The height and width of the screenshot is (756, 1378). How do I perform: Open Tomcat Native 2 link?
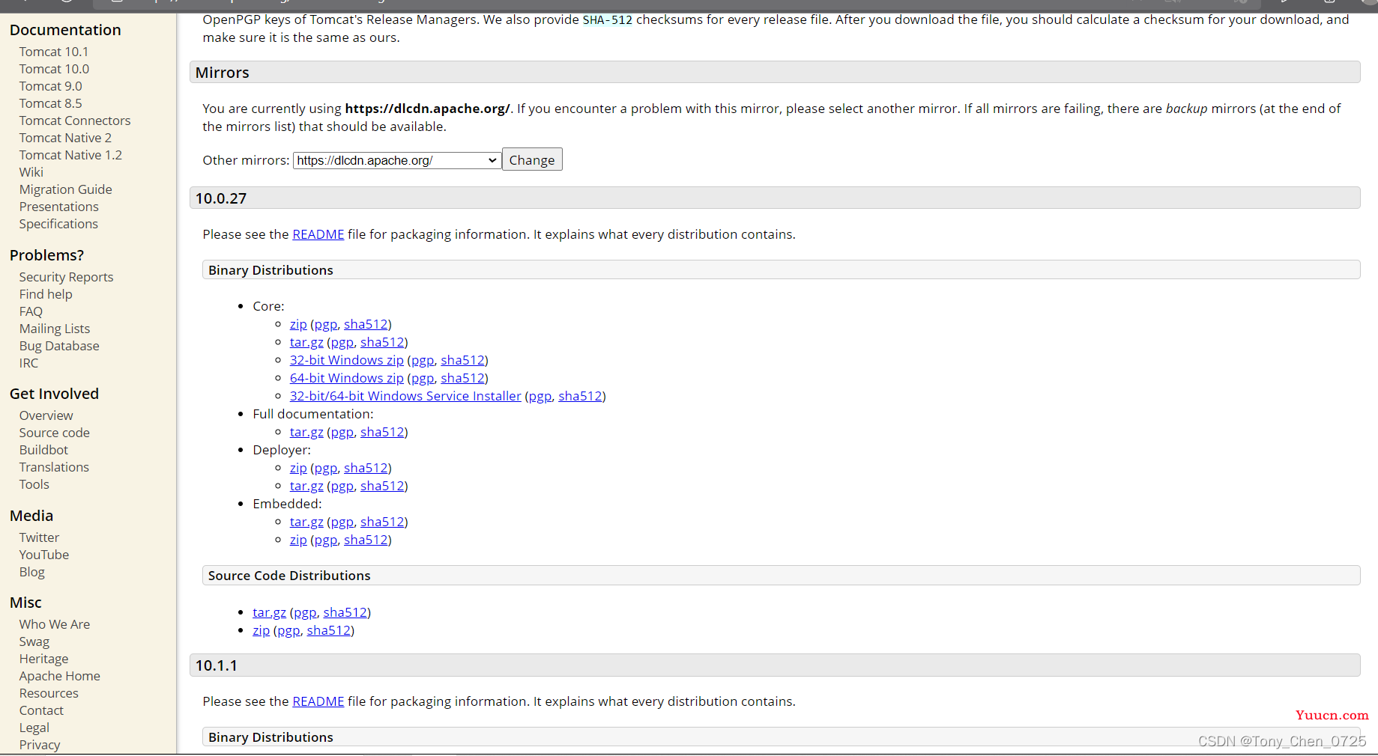[65, 138]
